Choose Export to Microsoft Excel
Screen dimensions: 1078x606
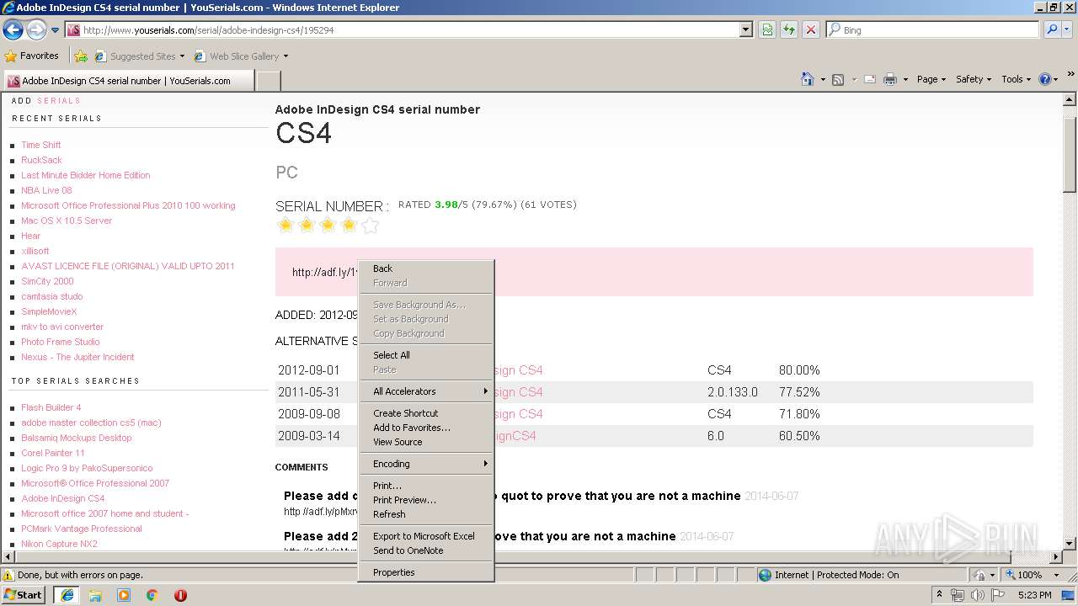(x=425, y=536)
